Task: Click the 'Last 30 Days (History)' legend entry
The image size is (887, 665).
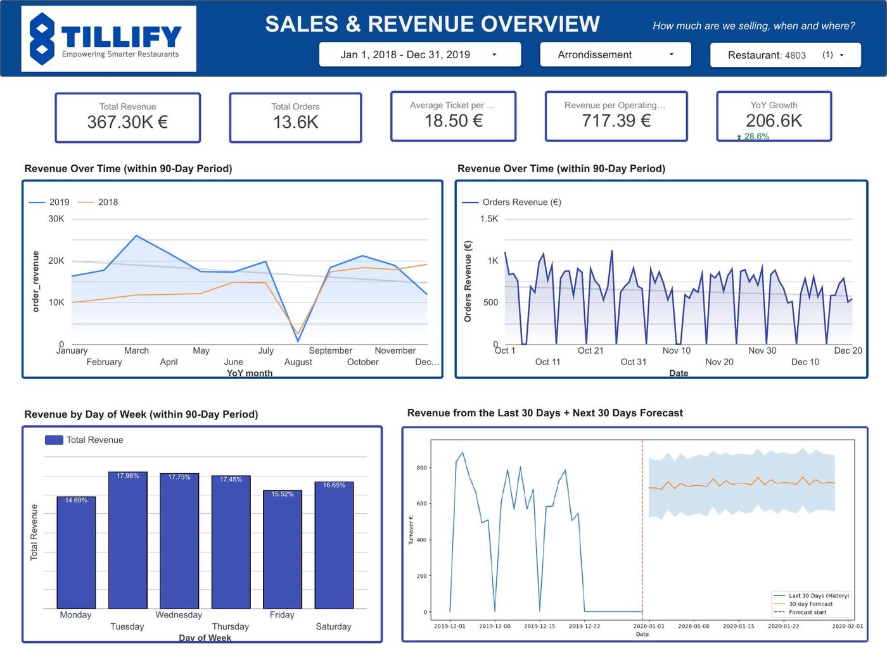Action: tap(812, 595)
